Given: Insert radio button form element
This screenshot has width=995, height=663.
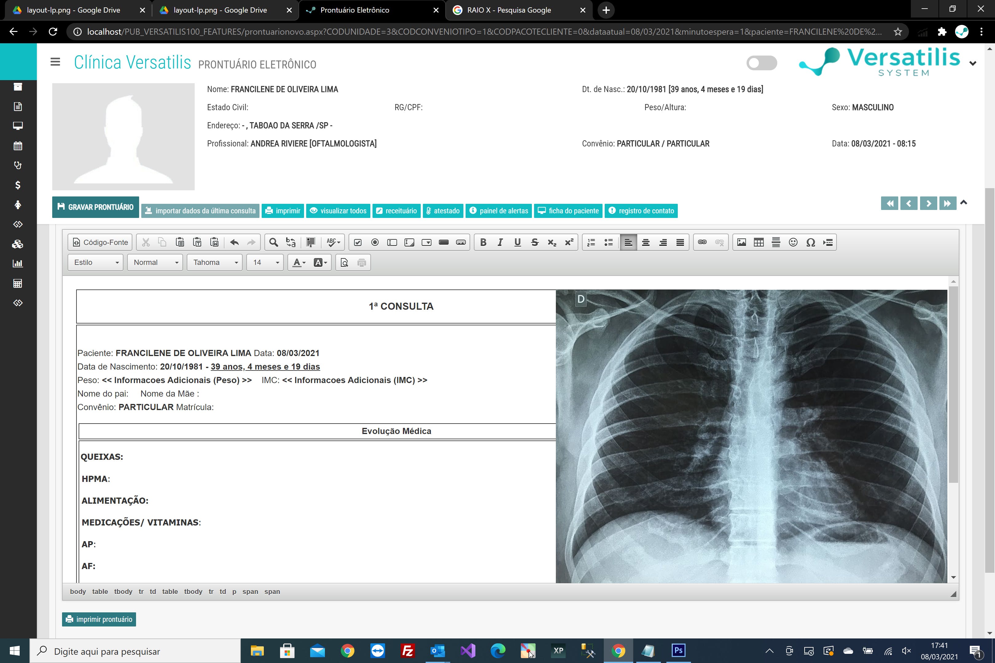Looking at the screenshot, I should point(375,242).
